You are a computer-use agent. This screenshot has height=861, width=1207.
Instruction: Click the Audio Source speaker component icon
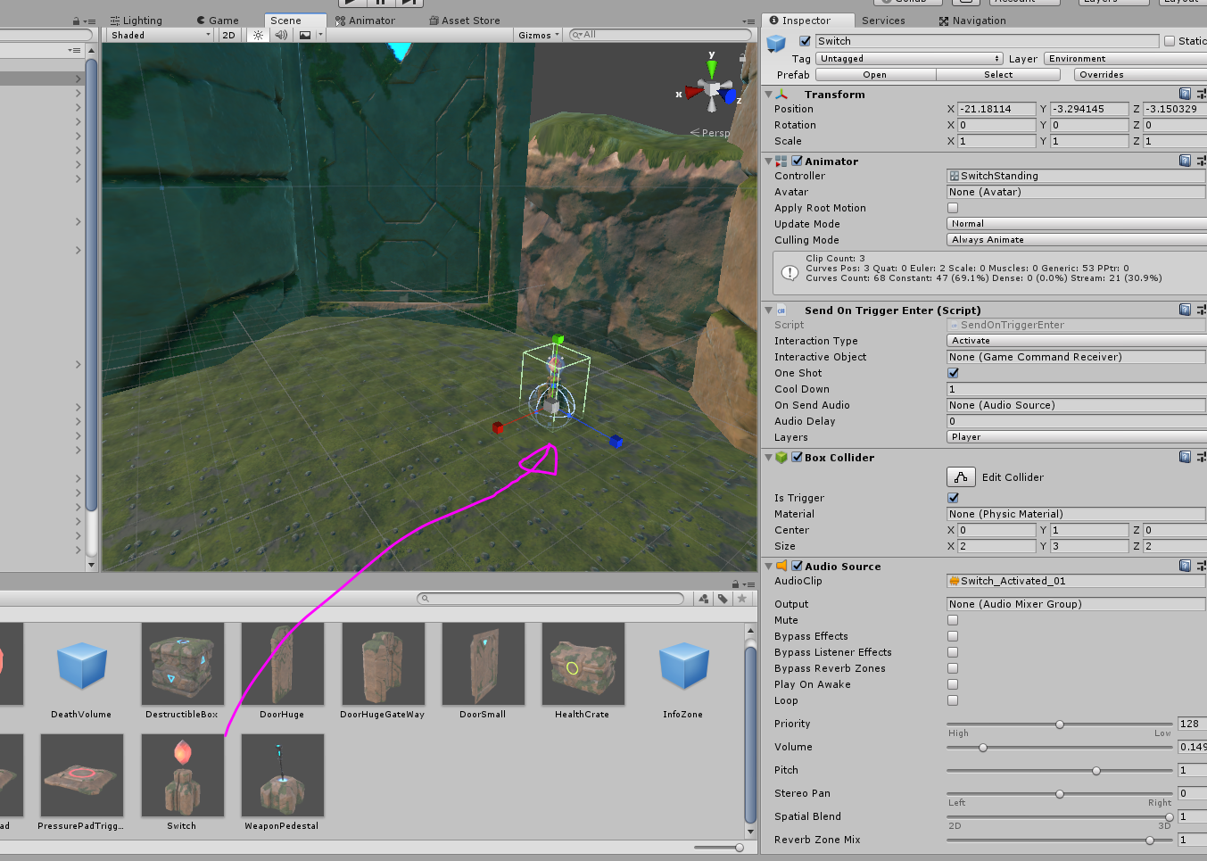[x=781, y=566]
